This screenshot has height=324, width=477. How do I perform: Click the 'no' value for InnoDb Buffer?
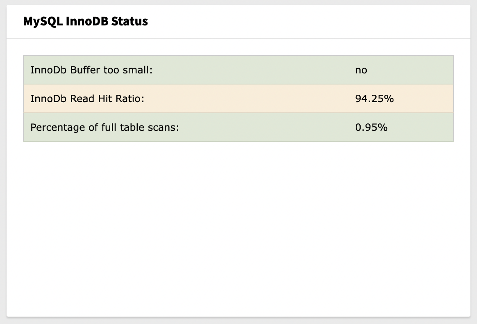(x=361, y=70)
